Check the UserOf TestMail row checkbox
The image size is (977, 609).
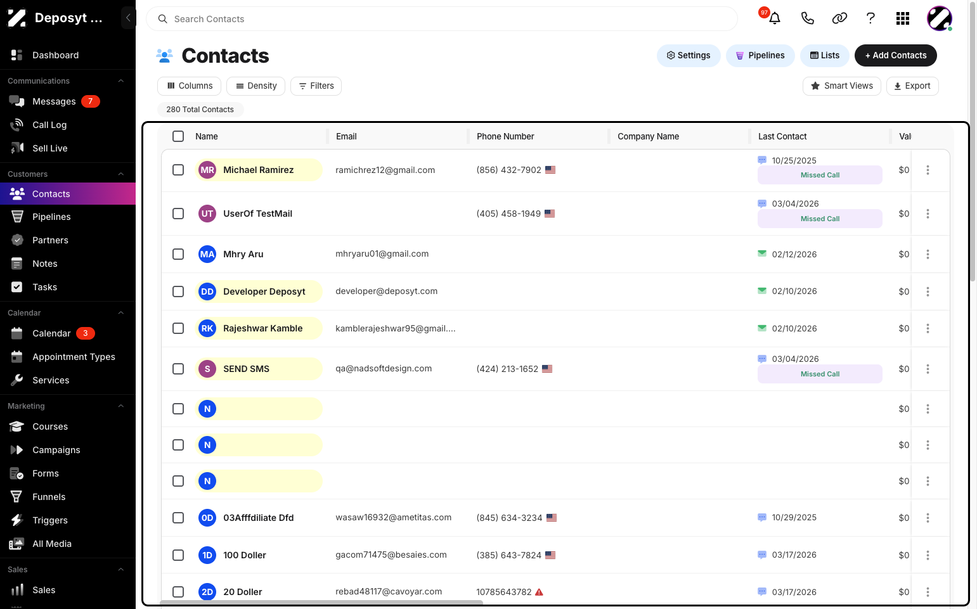178,214
